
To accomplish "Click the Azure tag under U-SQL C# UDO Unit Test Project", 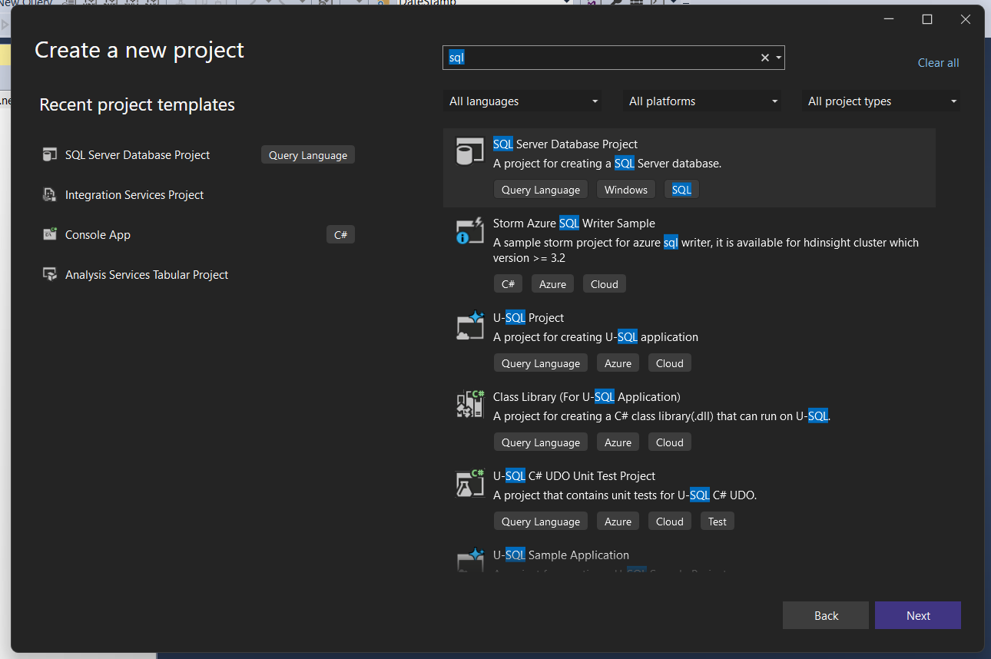I will [618, 522].
